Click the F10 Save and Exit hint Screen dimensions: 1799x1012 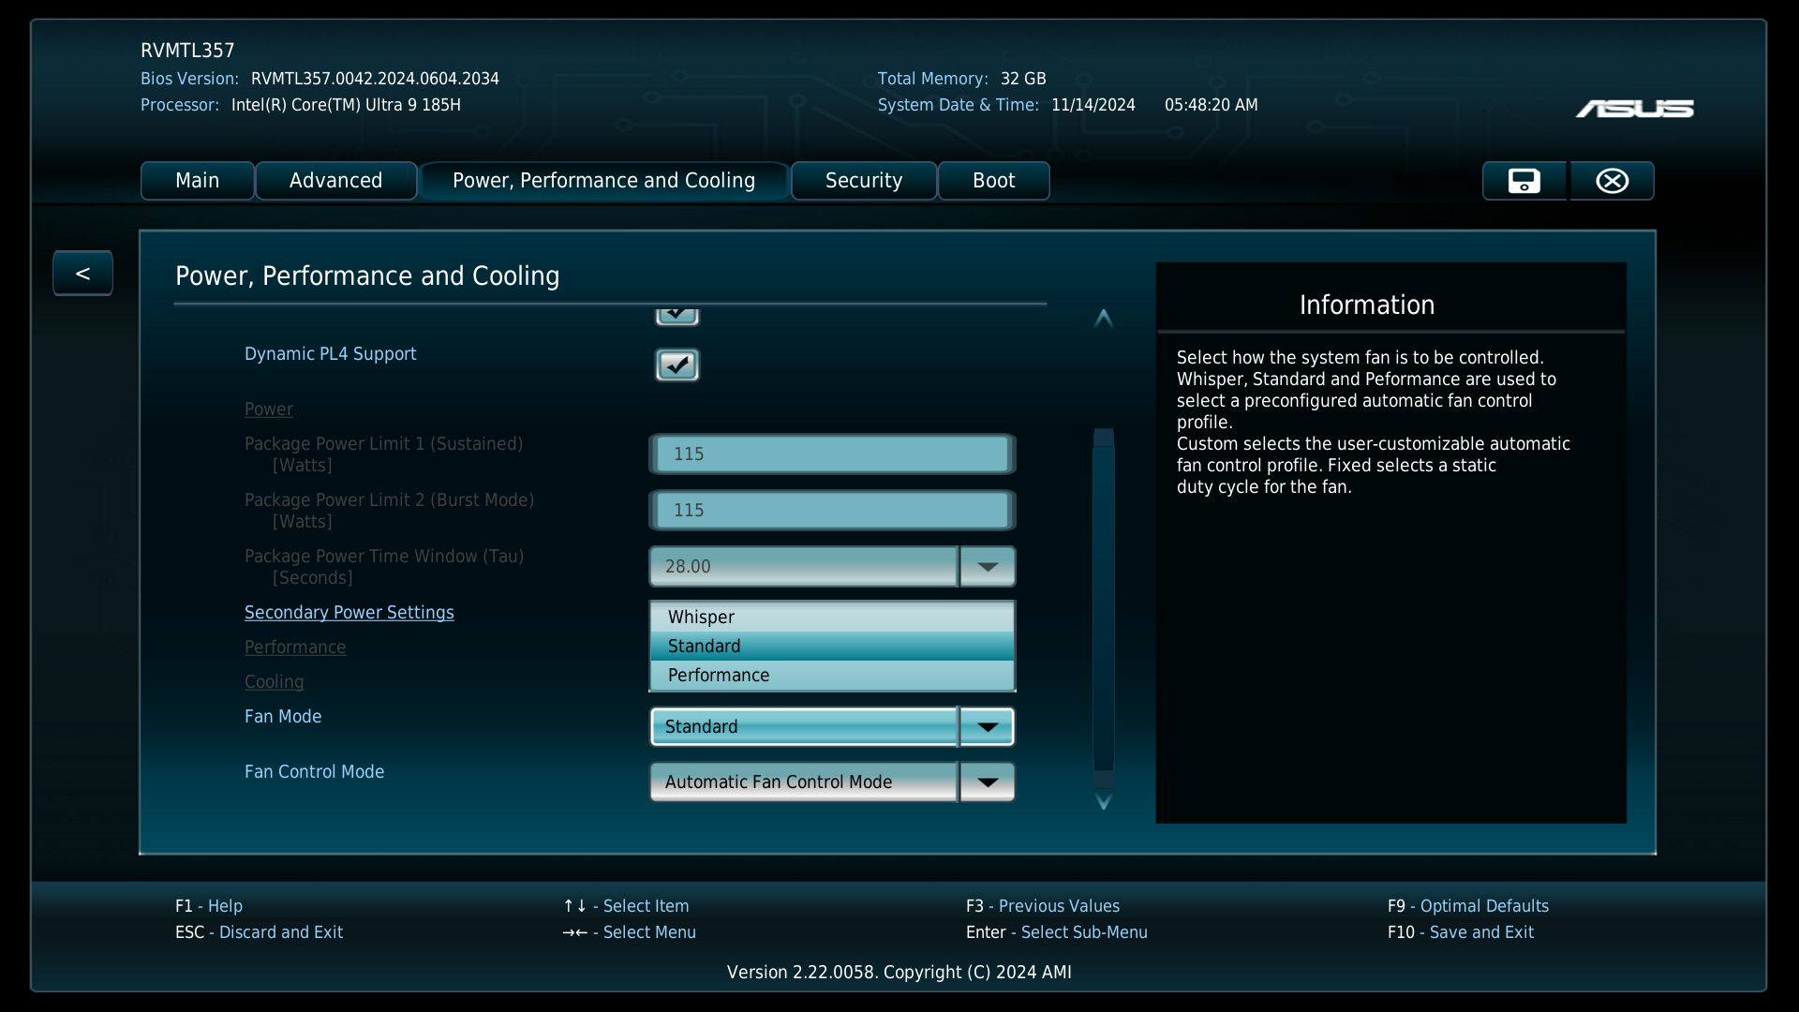pyautogui.click(x=1460, y=932)
